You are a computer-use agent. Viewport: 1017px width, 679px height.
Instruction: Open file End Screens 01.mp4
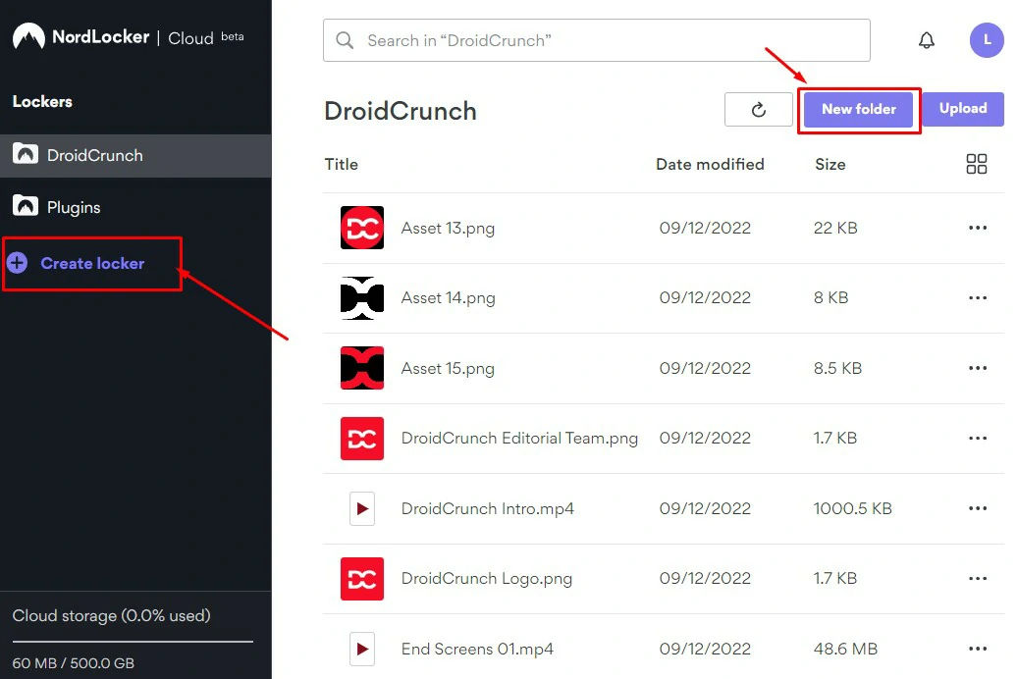coord(477,649)
